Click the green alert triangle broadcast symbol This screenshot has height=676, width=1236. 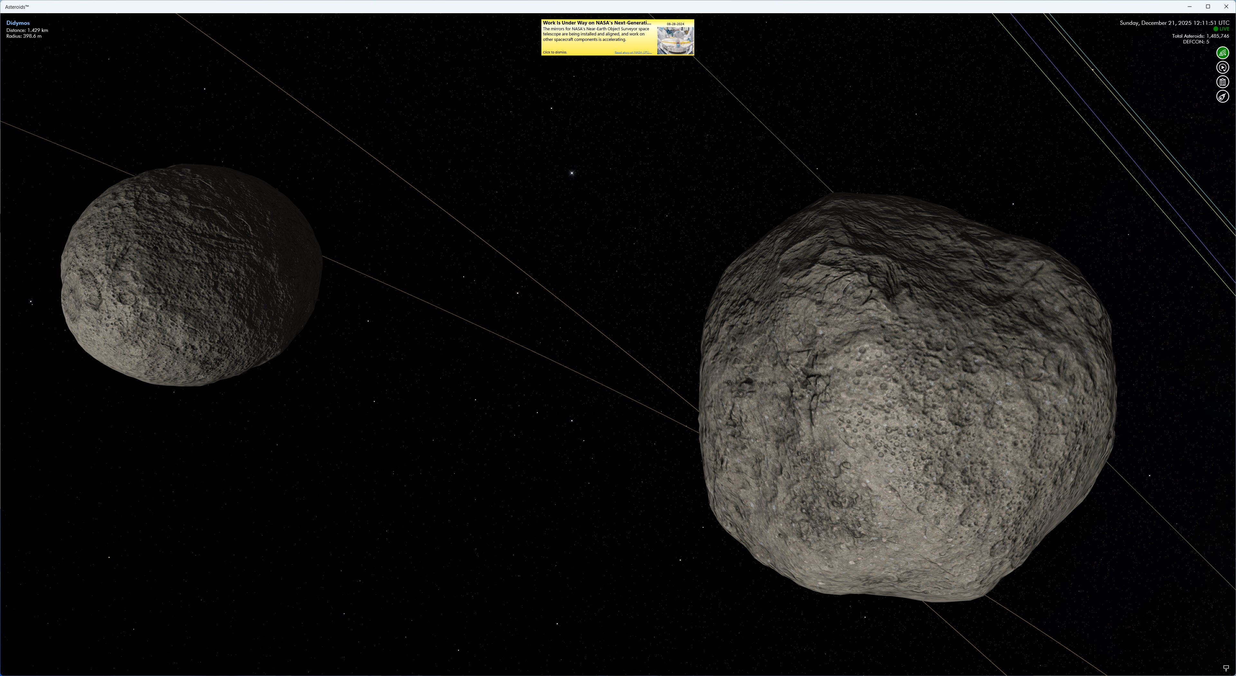coord(1222,53)
